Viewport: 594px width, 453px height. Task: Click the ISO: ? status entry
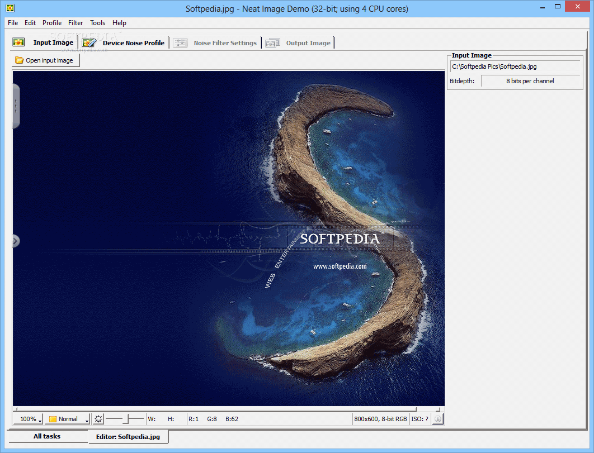(419, 419)
